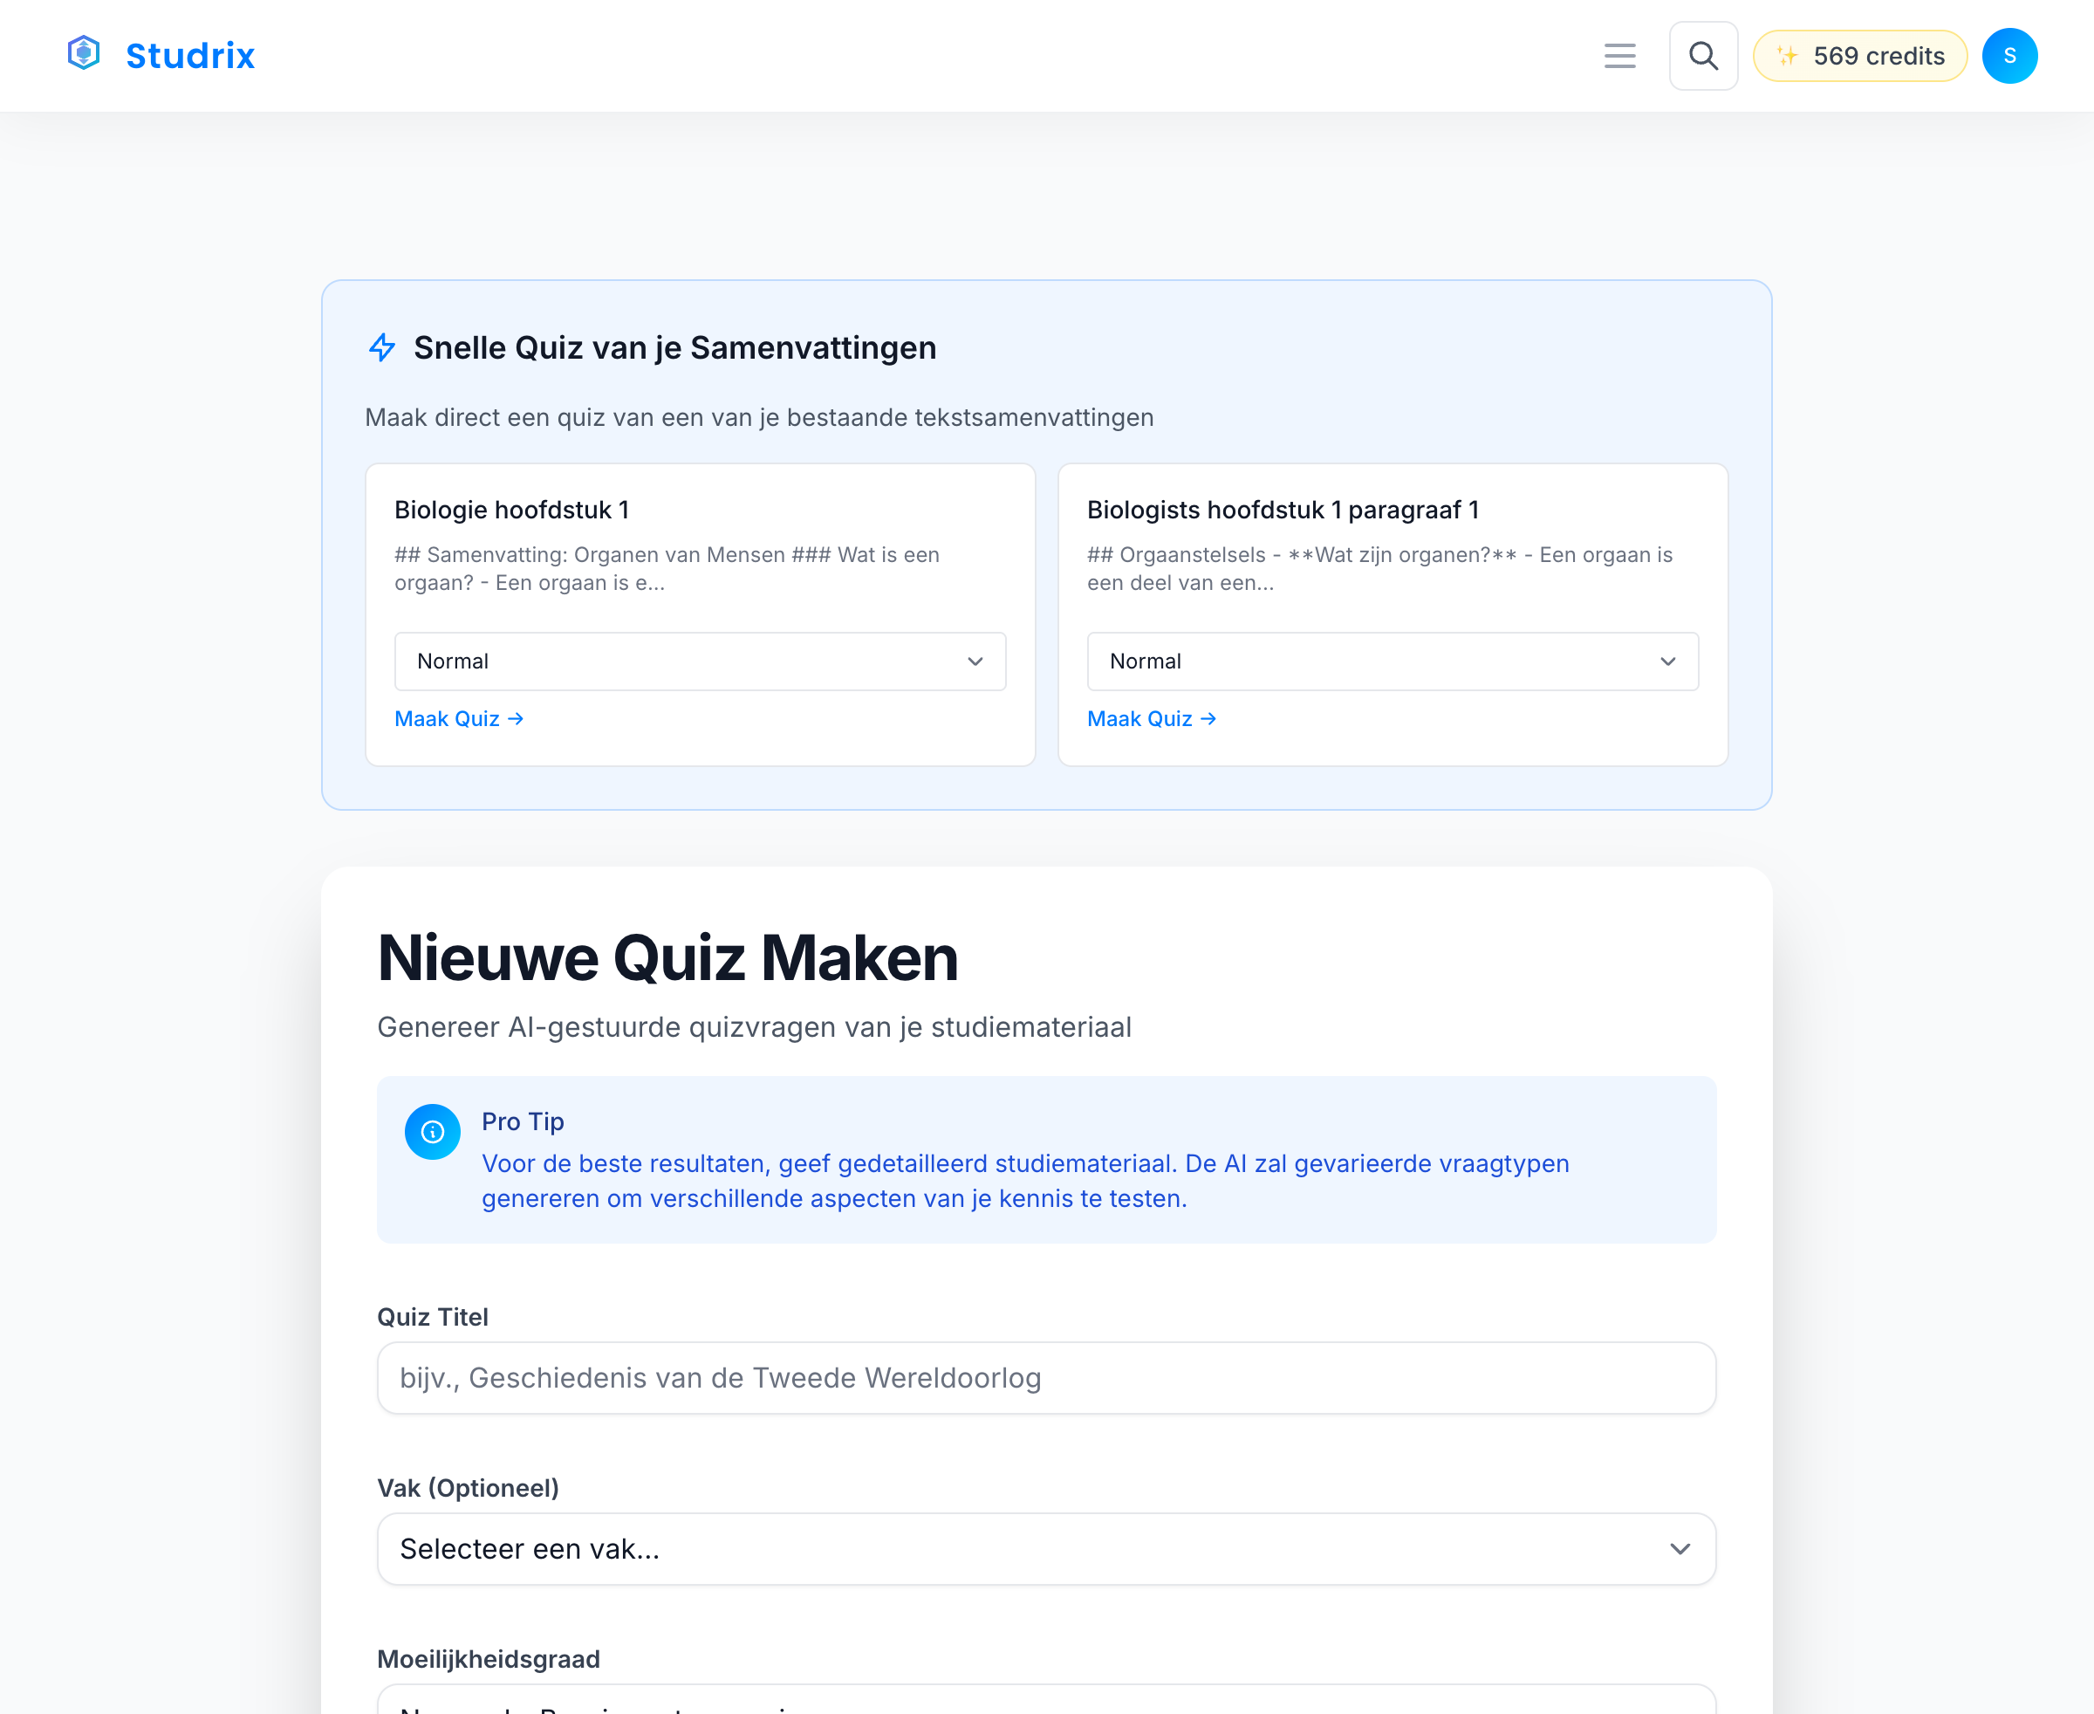Open the profile avatar menu
Screen dimensions: 2094x1714
2009,55
